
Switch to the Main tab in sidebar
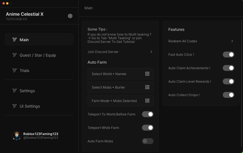click(39, 39)
